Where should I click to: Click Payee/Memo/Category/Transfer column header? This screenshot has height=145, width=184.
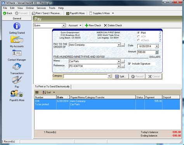(102, 97)
